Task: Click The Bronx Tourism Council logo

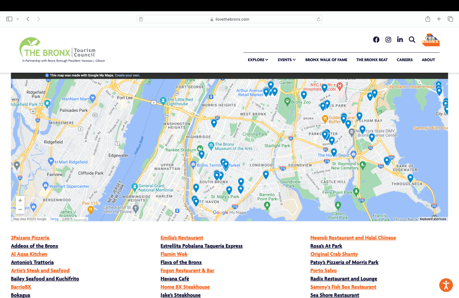Action: [x=62, y=50]
